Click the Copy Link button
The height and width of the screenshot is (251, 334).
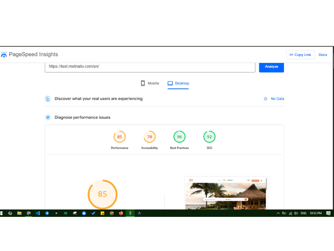click(300, 55)
